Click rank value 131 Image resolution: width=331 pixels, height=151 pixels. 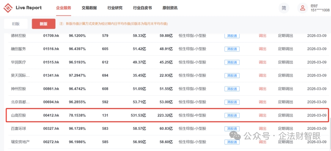(105, 115)
